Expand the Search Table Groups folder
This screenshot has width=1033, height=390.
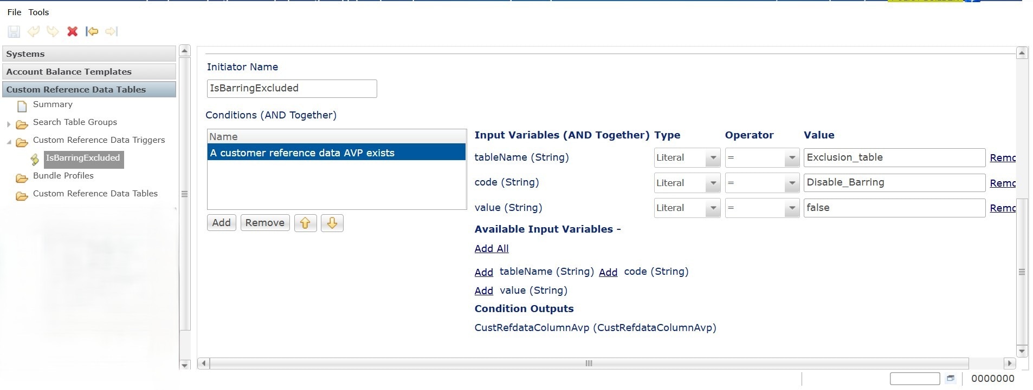(9, 124)
